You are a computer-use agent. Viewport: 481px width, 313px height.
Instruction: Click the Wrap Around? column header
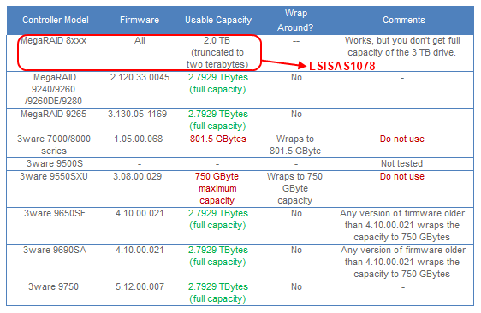click(x=295, y=21)
